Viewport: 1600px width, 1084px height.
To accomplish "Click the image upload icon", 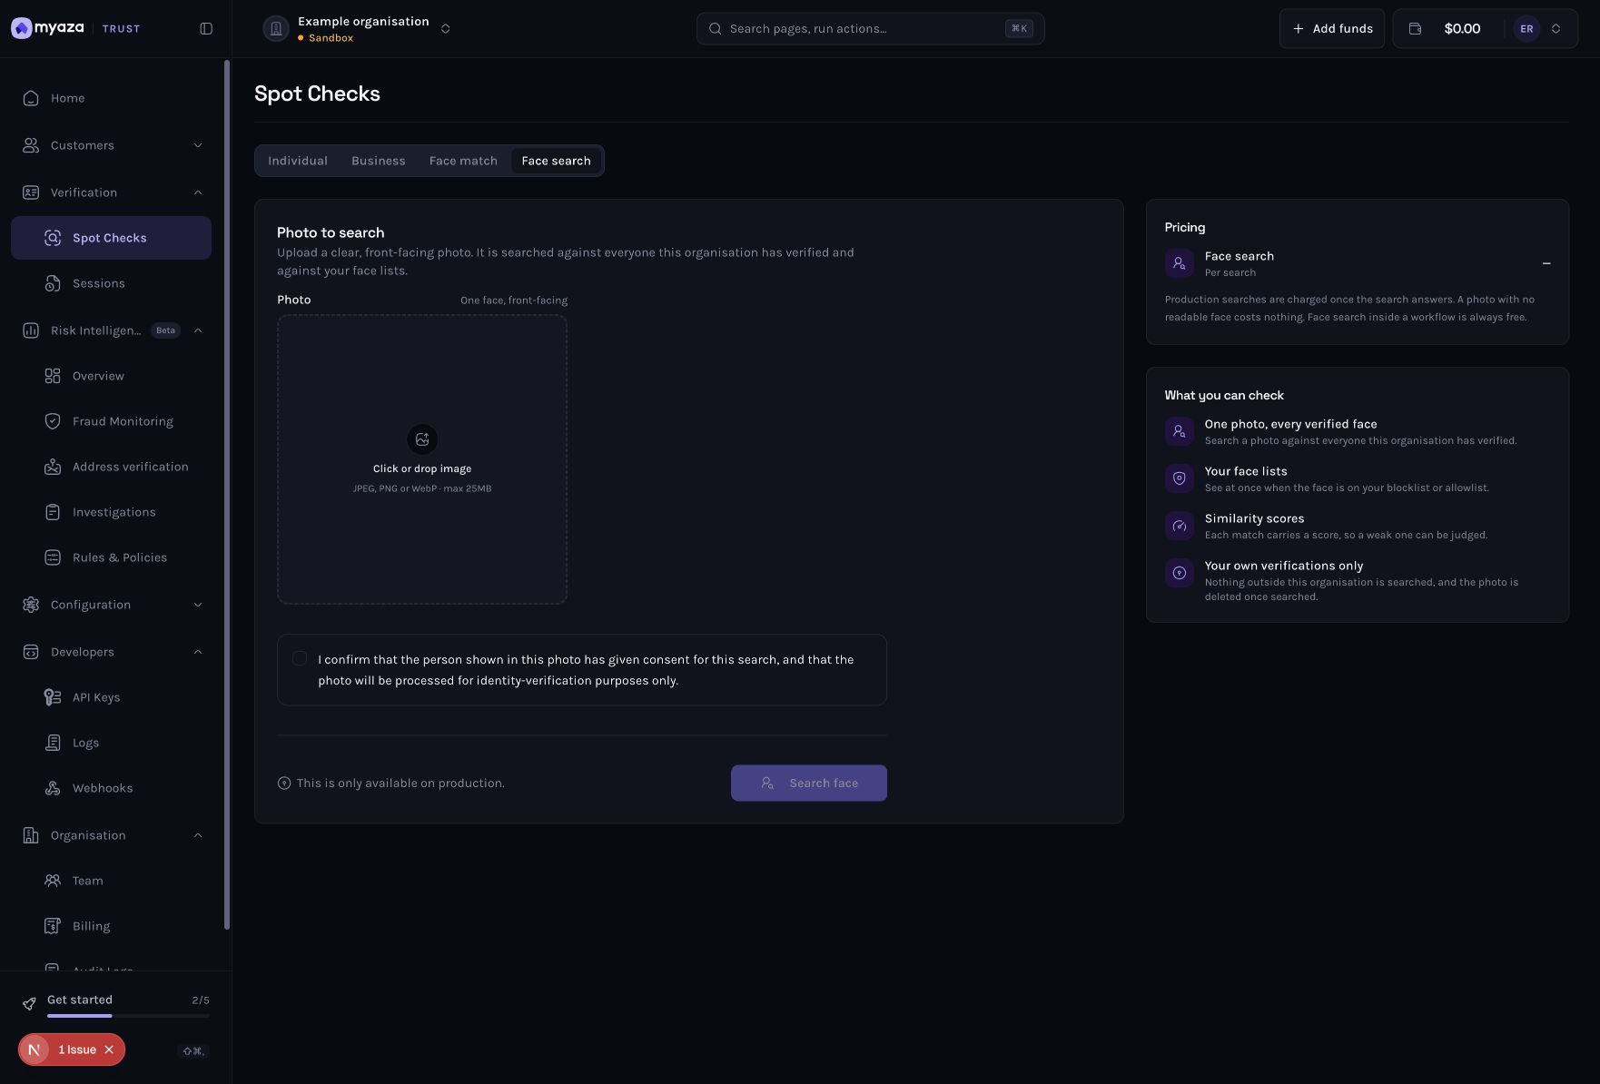I will point(422,439).
